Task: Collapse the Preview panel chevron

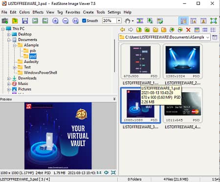Action: pos(114,99)
